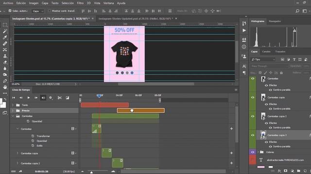Choose transition icon in timeline controls
This screenshot has width=311, height=174.
[x=68, y=98]
